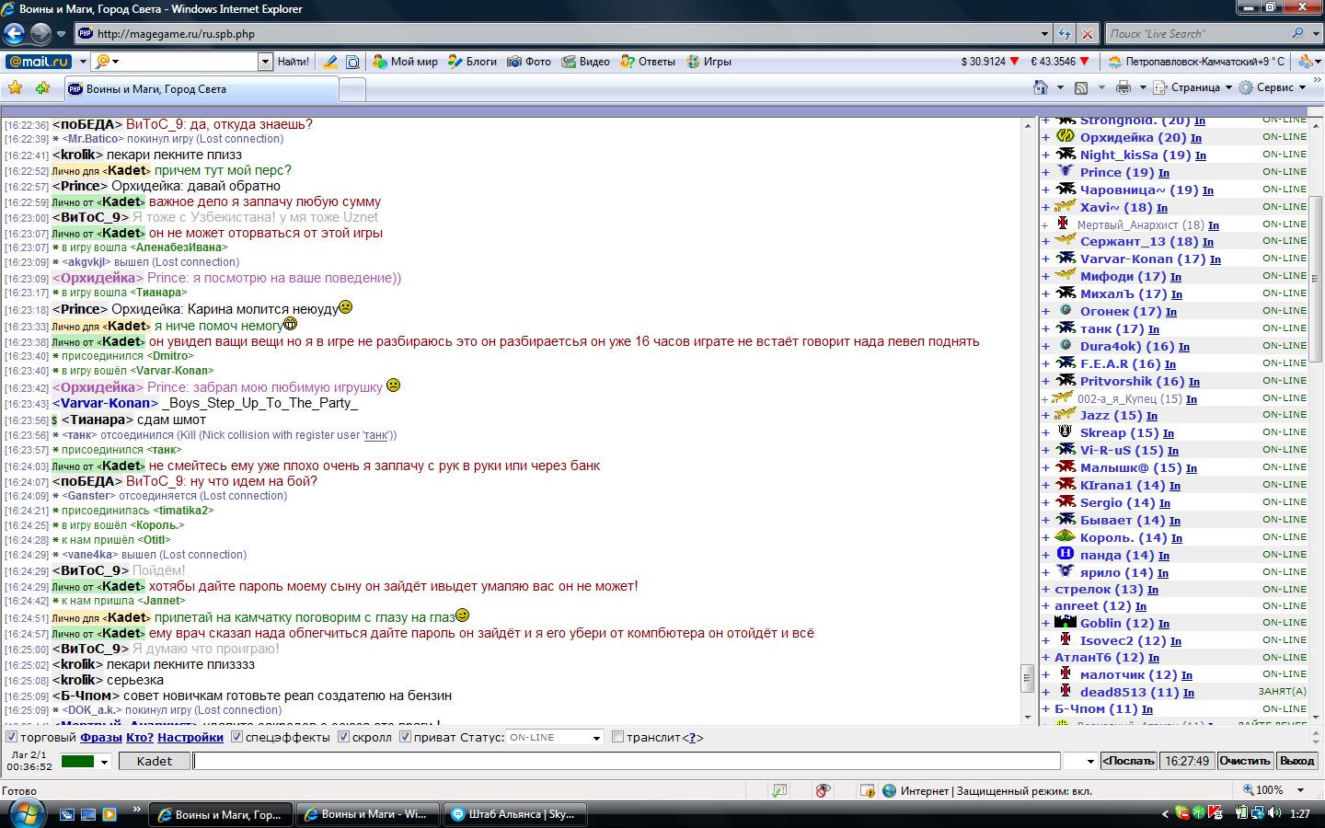Expand the plus beside стрелок (13)

1045,589
